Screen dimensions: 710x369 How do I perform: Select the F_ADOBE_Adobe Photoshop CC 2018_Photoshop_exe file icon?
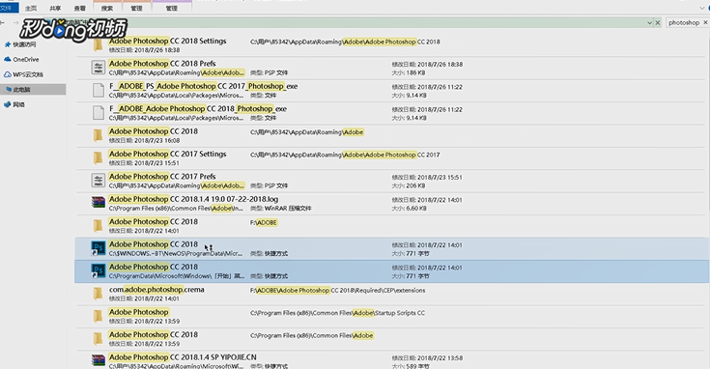(99, 113)
